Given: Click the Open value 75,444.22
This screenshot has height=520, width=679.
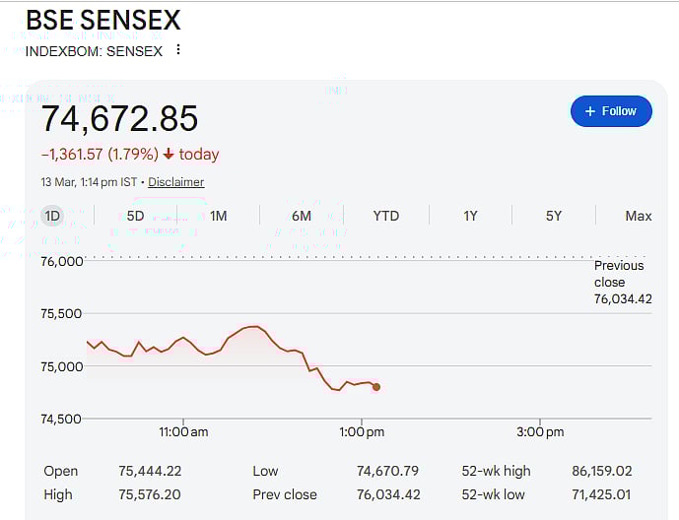Looking at the screenshot, I should click(150, 471).
